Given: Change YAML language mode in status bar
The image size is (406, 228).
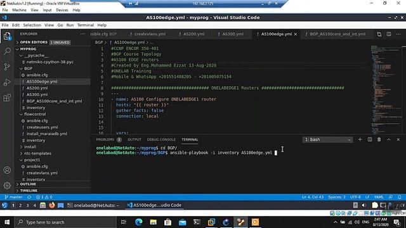Looking at the screenshot, I should (x=379, y=197).
